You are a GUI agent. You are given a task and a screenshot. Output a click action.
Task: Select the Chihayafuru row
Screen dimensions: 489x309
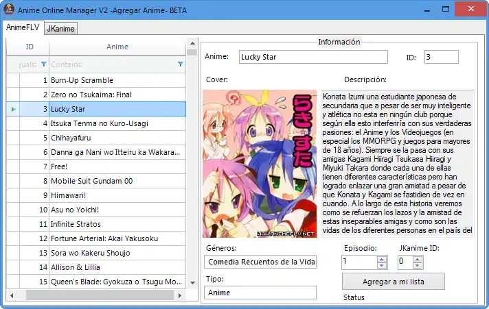96,138
